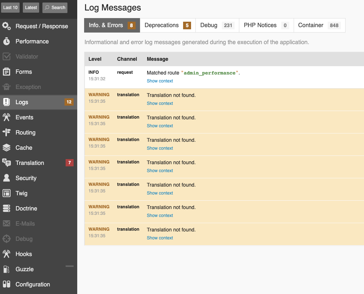
Task: Expand context for the admin_performance route message
Action: pyautogui.click(x=160, y=81)
